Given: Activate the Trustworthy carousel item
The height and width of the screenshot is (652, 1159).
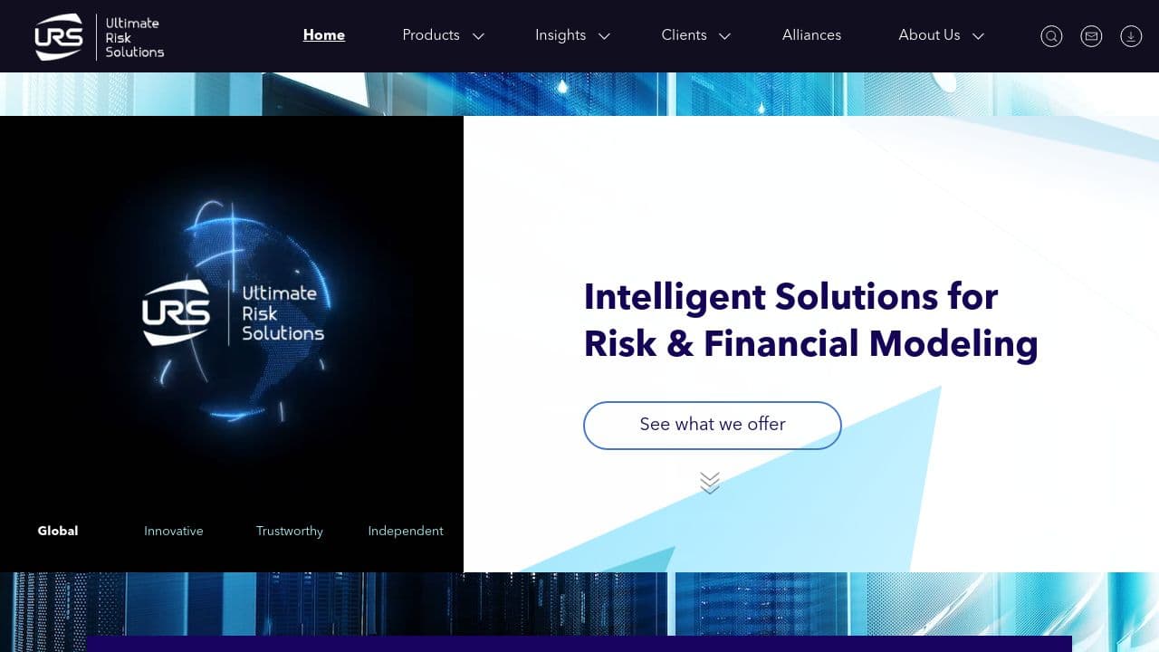Looking at the screenshot, I should coord(289,531).
